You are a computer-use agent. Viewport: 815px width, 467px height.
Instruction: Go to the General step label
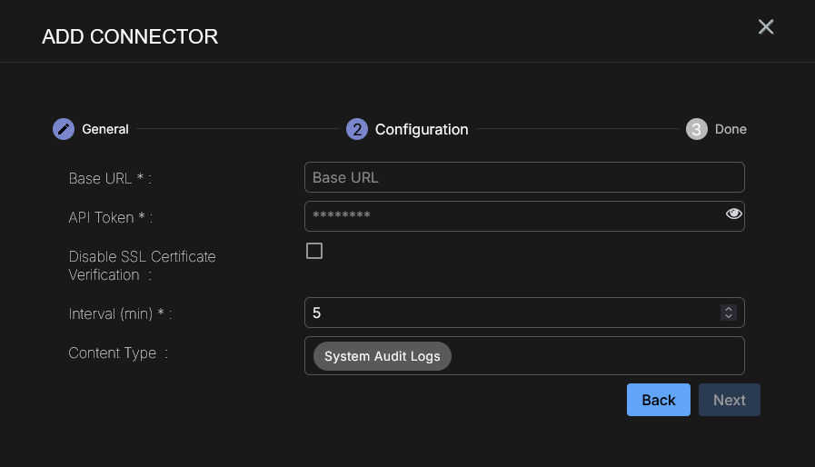coord(105,129)
